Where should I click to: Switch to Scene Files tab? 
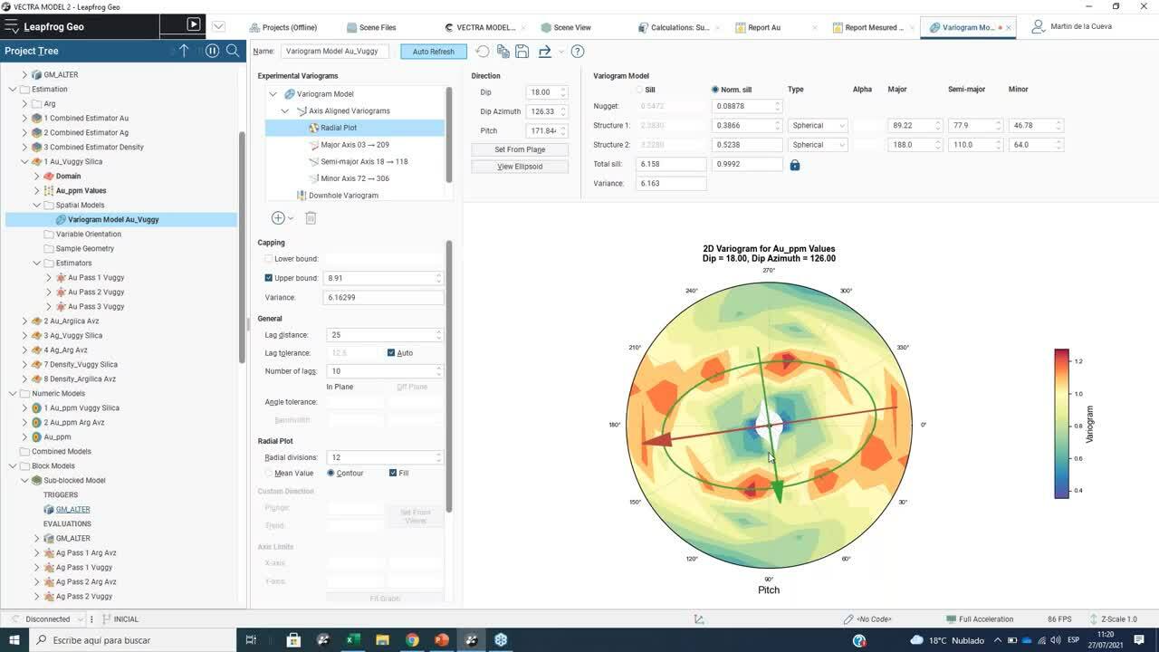click(372, 27)
